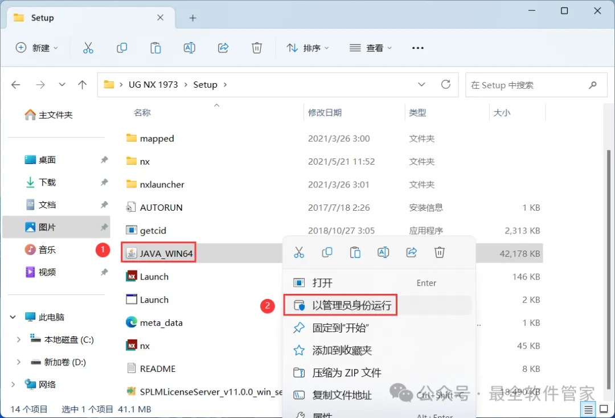Open 图片 in the sidebar
Screen dimensions: 615x418
[56, 227]
